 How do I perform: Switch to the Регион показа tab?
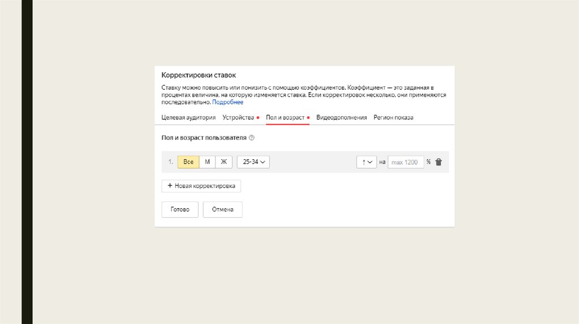[393, 117]
